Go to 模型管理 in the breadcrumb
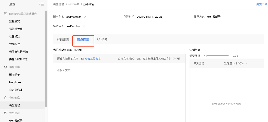Viewport: 268px width, 122px height. (x=58, y=4)
